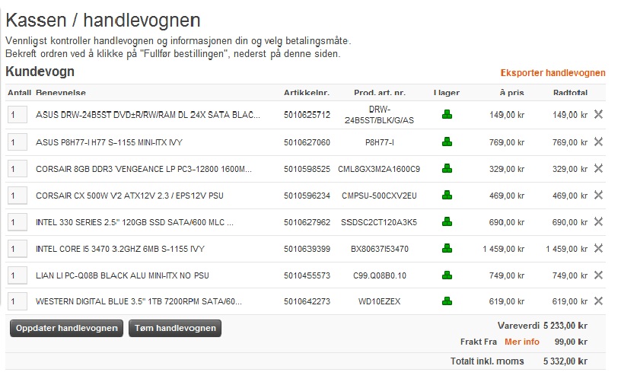Click Vareverdi amount 5 233,00 kr
The width and height of the screenshot is (621, 385).
[565, 326]
